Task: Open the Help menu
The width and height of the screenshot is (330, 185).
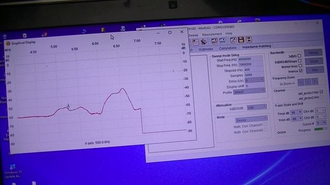Action: (229, 33)
